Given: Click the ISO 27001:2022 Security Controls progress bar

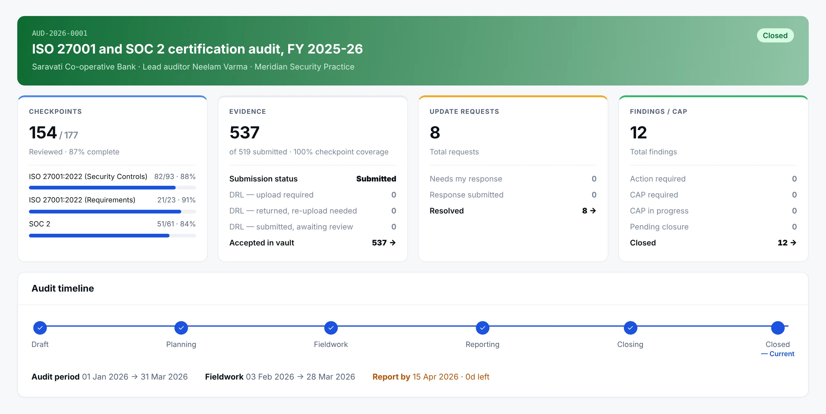Looking at the screenshot, I should point(112,188).
